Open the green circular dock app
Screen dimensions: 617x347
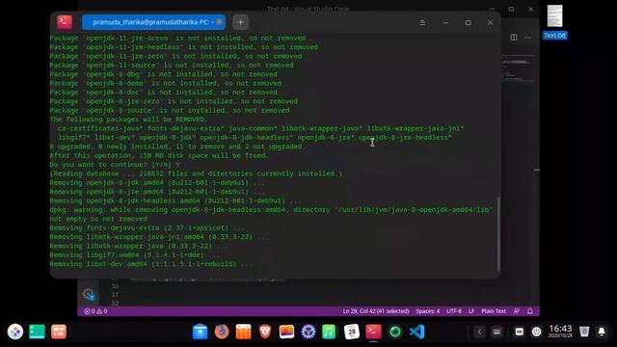pos(395,332)
